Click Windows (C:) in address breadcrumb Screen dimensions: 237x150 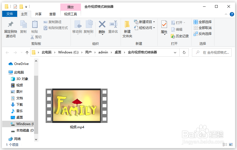68,52
